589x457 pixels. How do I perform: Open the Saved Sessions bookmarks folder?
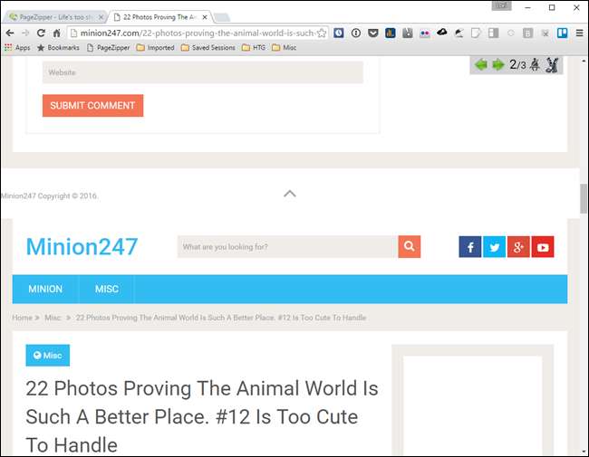click(x=208, y=48)
